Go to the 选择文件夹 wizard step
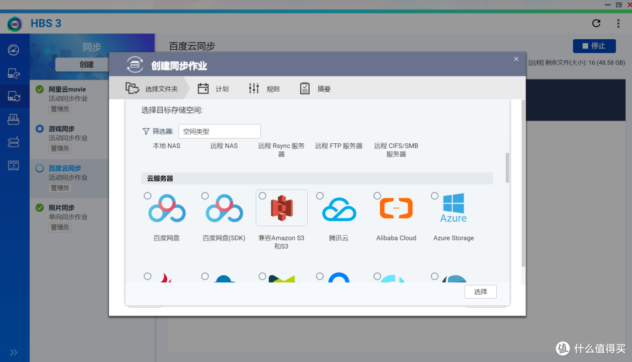This screenshot has width=632, height=362. tap(152, 88)
